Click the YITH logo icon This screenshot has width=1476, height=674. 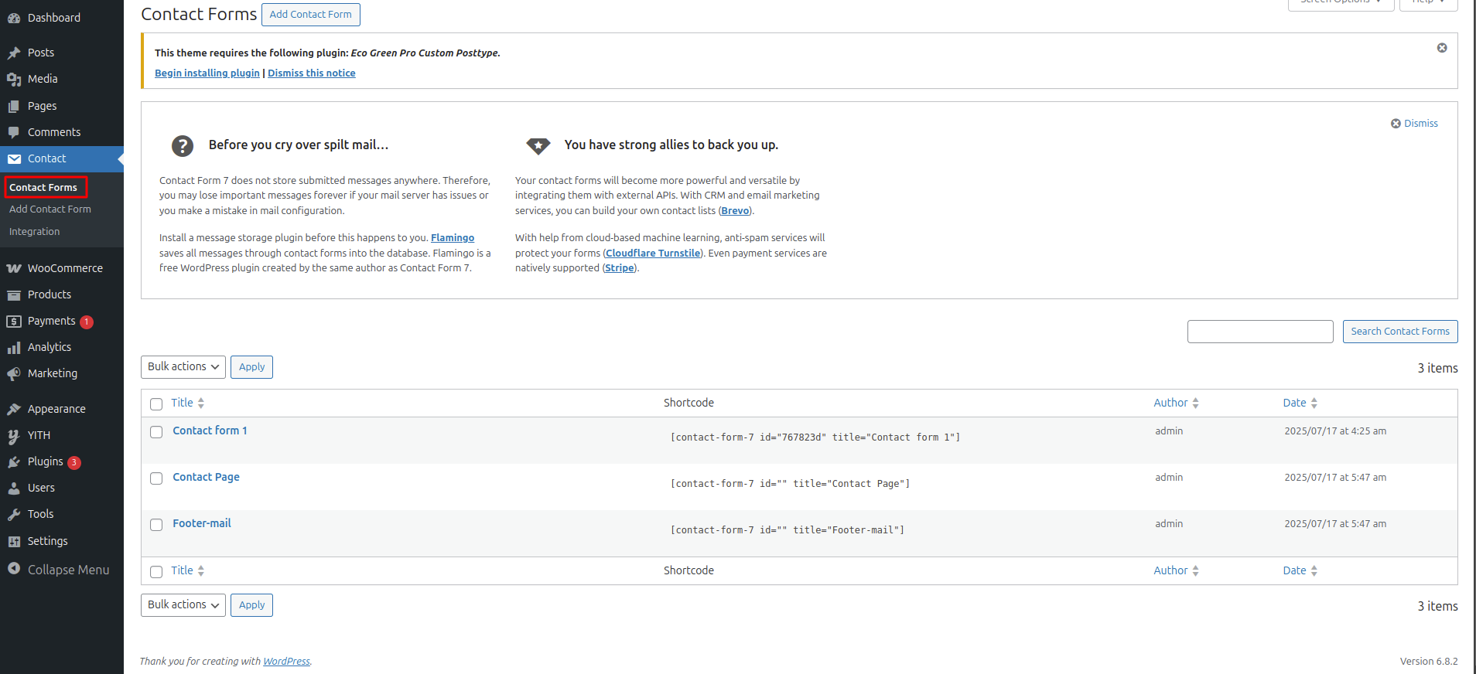(14, 436)
